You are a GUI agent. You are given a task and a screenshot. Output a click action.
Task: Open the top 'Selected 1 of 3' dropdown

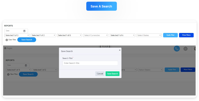point(17,35)
